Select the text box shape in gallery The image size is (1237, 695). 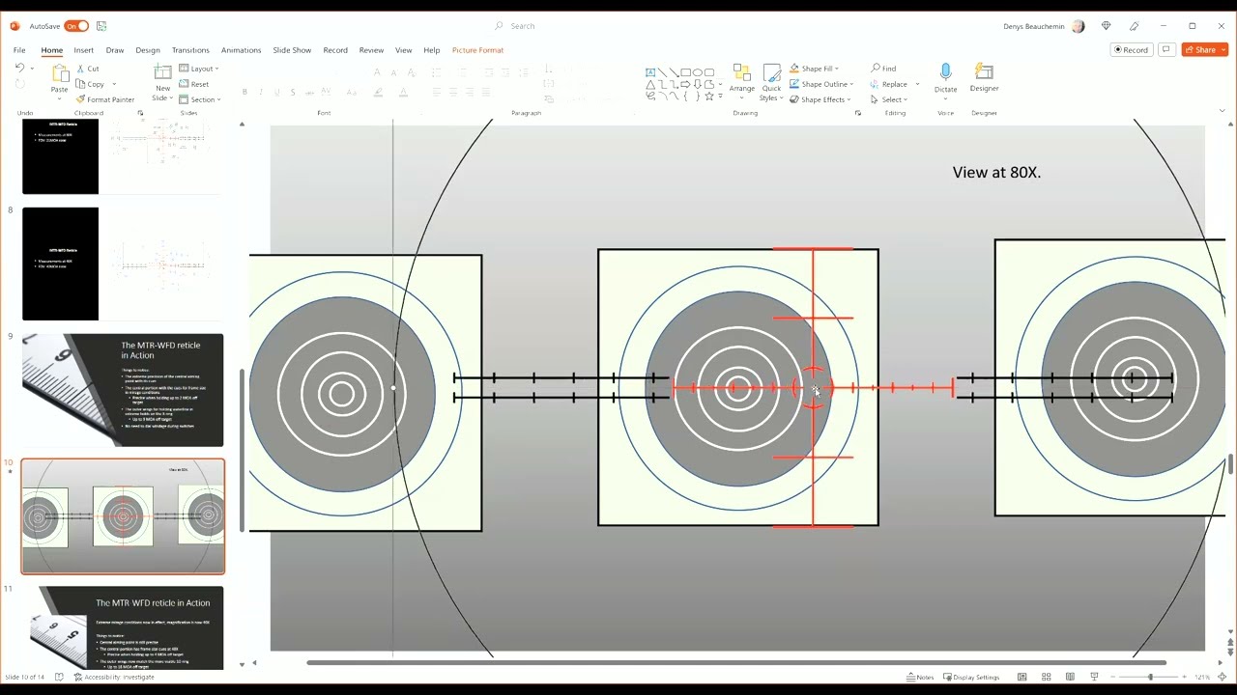tap(650, 72)
